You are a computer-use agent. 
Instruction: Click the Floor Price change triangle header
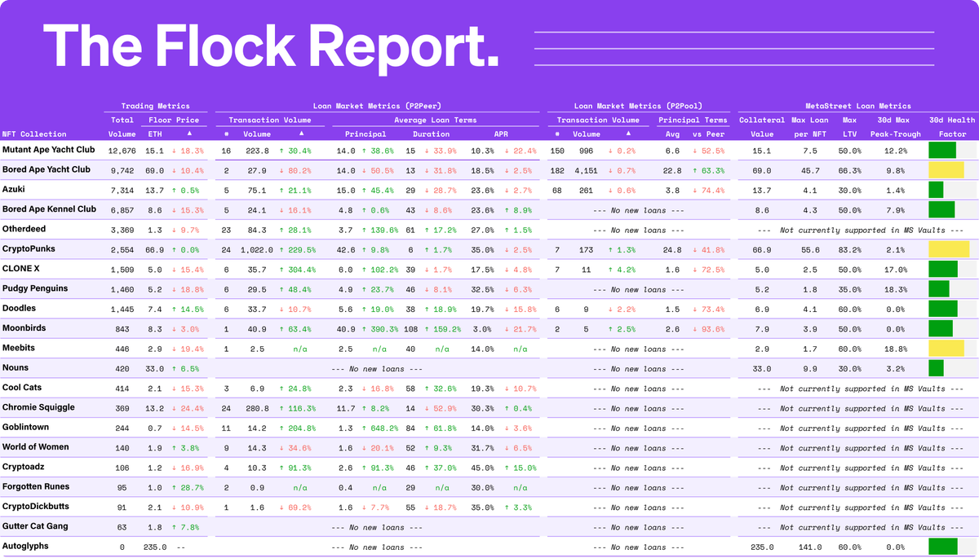point(189,134)
